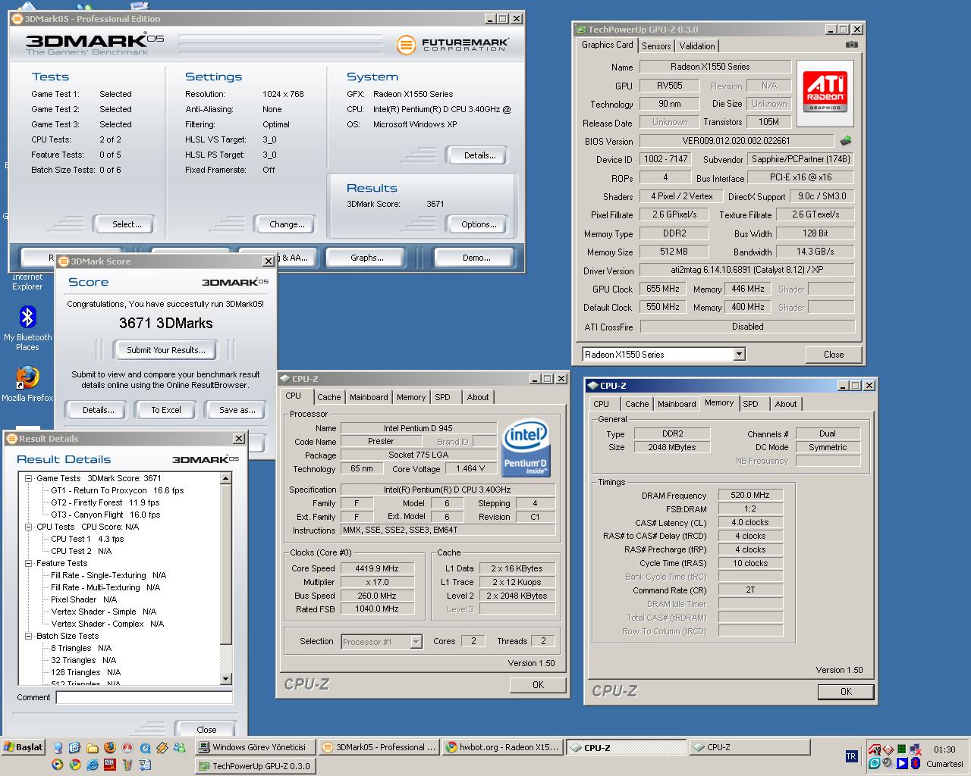Launch QuickTime from quick launch bar
Screen dimensions: 971x776
pos(145,748)
